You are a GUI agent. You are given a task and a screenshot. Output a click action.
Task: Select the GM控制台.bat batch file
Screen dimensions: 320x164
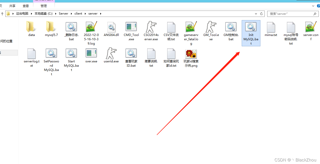(231, 31)
